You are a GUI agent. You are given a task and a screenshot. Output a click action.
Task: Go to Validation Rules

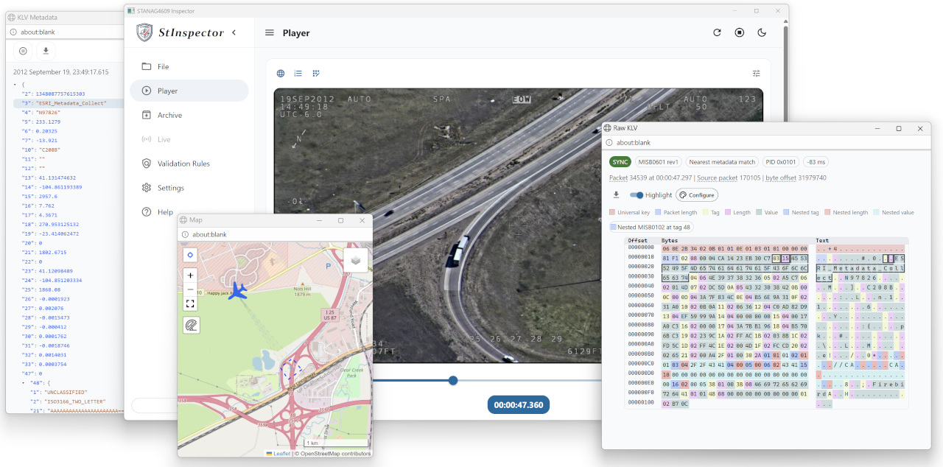(x=183, y=164)
